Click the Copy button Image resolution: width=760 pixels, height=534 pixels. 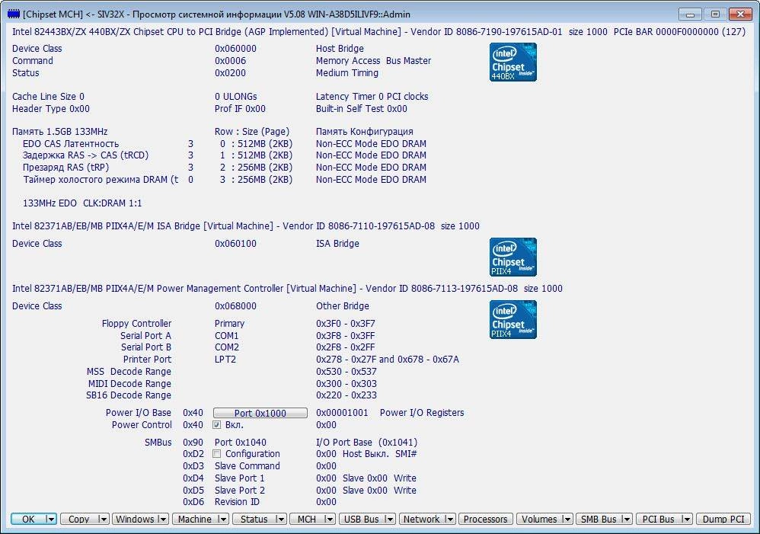(79, 519)
